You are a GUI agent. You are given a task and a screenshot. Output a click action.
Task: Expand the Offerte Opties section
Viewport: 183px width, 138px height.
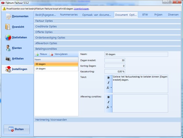[x=107, y=32]
